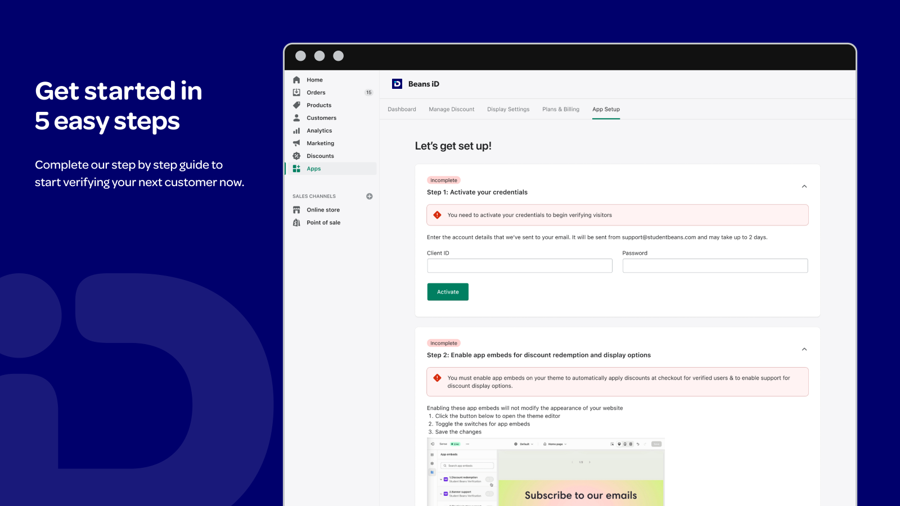The height and width of the screenshot is (506, 900).
Task: Open Orders via its inbox icon
Action: coord(296,92)
